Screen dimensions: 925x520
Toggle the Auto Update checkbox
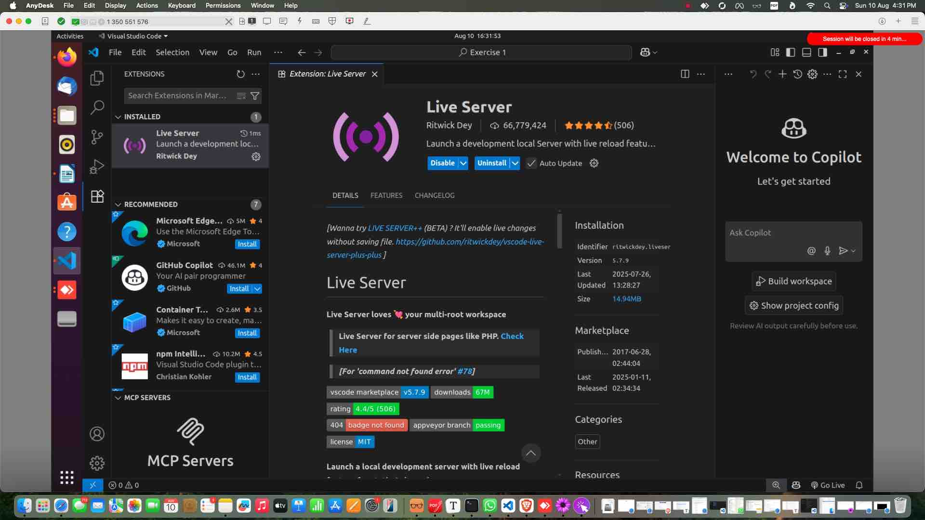click(531, 163)
